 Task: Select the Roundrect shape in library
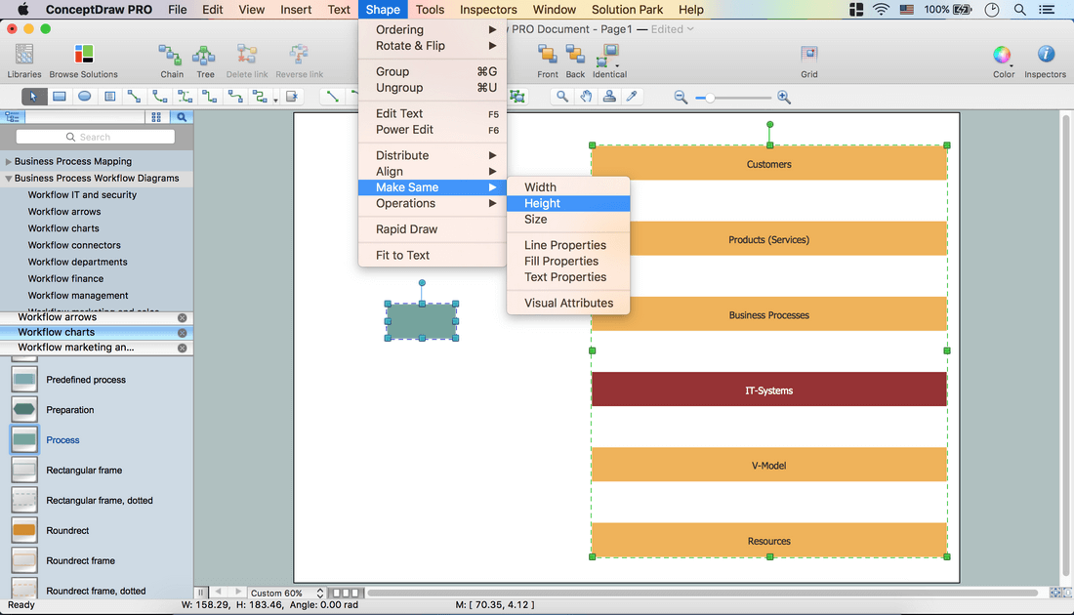24,531
